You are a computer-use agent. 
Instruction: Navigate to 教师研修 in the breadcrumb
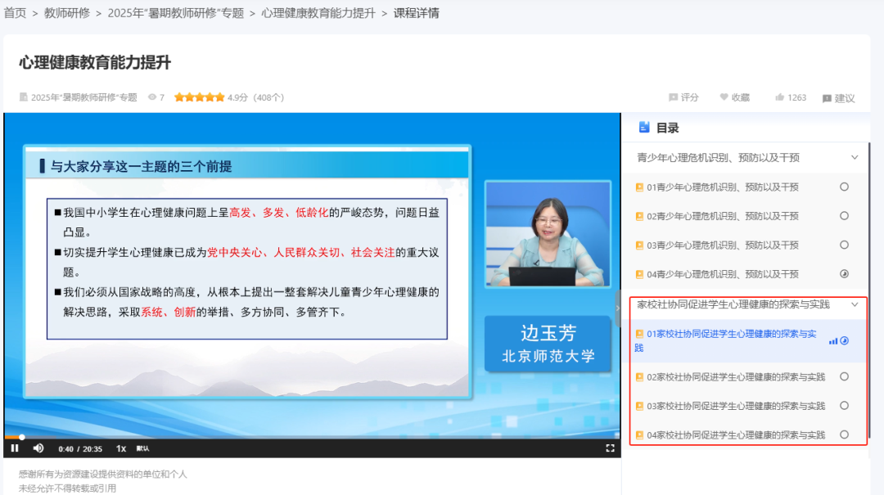[x=61, y=13]
